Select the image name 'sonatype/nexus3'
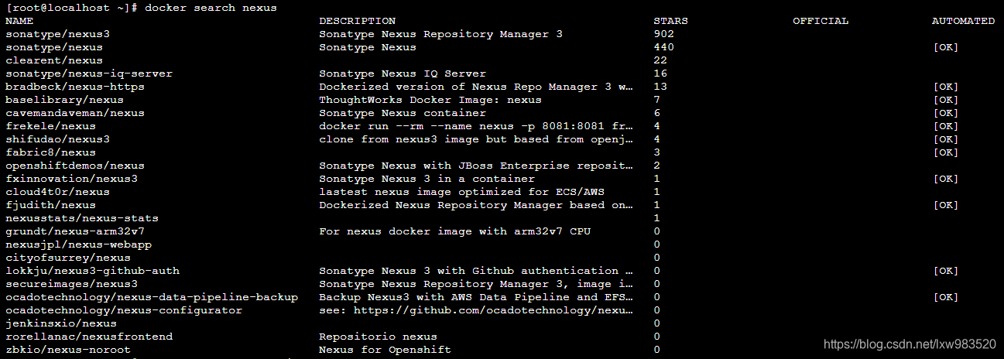This screenshot has width=1004, height=359. (x=57, y=34)
